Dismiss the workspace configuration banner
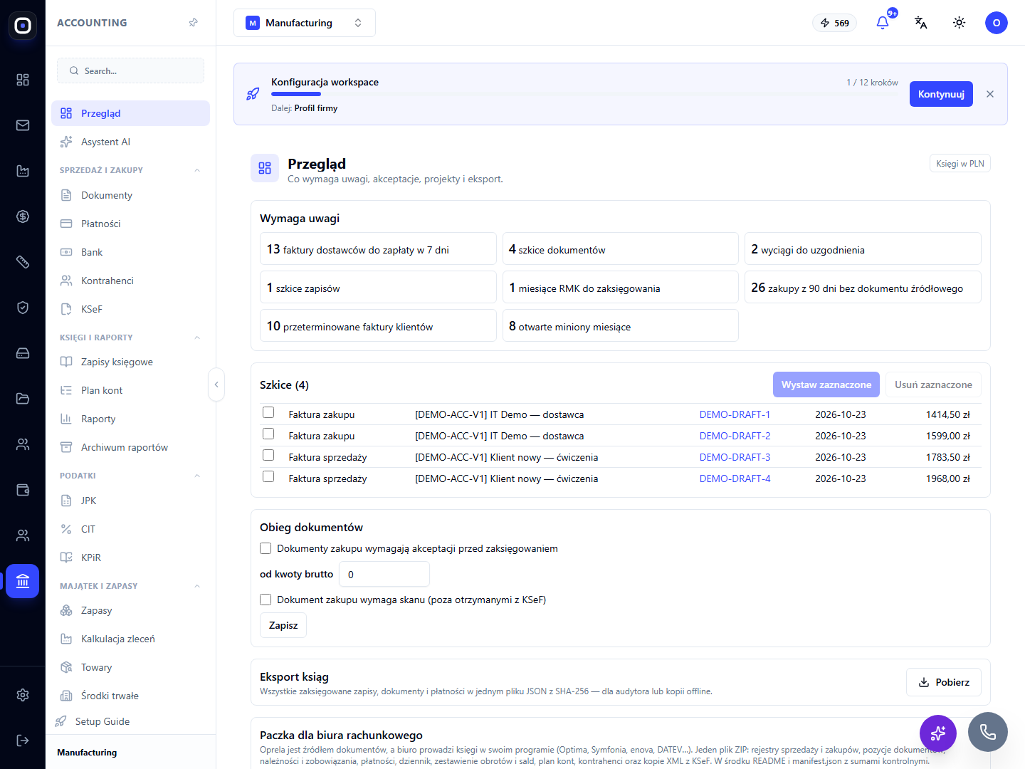 pyautogui.click(x=990, y=94)
